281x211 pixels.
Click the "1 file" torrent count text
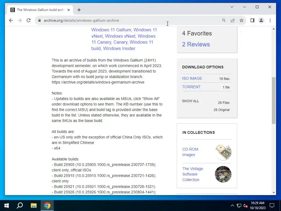click(226, 87)
